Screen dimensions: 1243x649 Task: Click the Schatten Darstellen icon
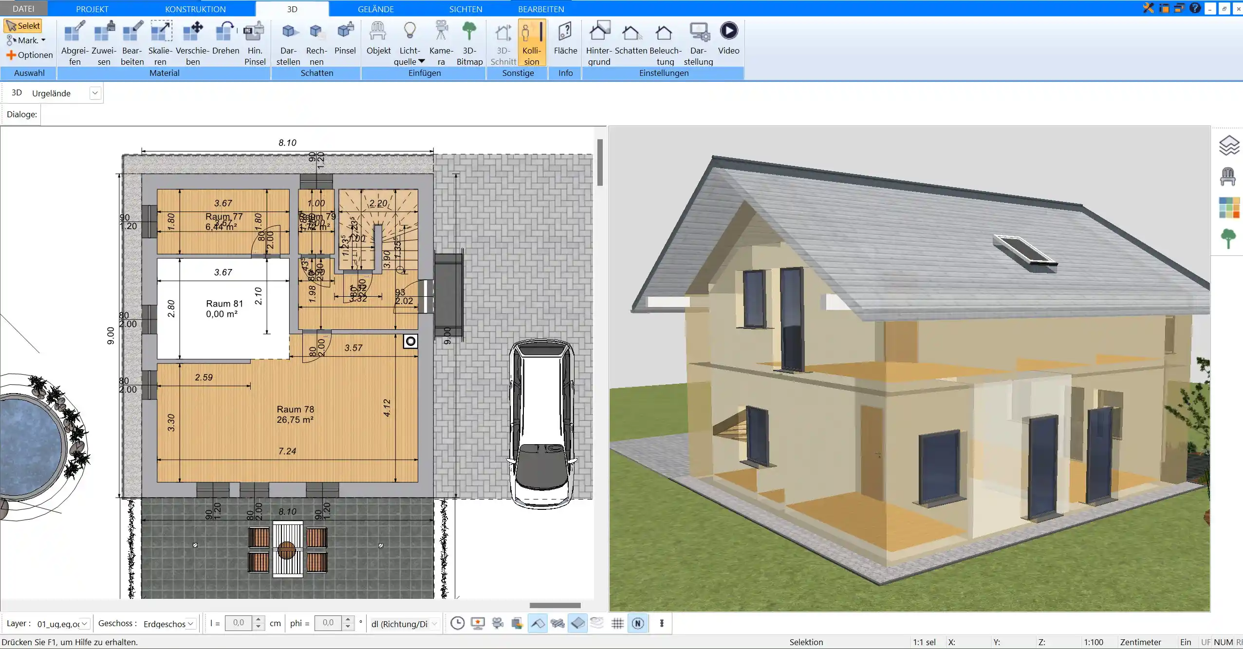[x=288, y=43]
